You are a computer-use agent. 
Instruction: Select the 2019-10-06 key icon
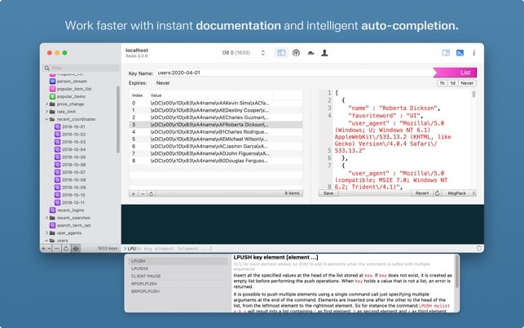tap(58, 165)
